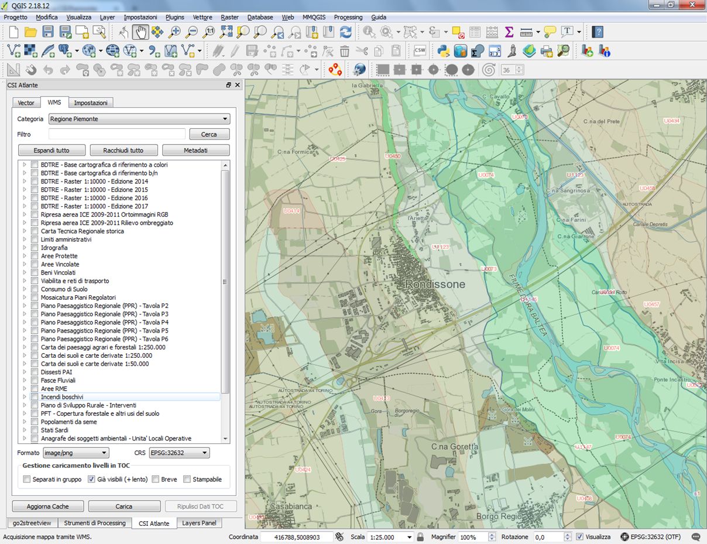Switch to the Impostazioni tab
Image resolution: width=707 pixels, height=544 pixels.
pos(90,102)
